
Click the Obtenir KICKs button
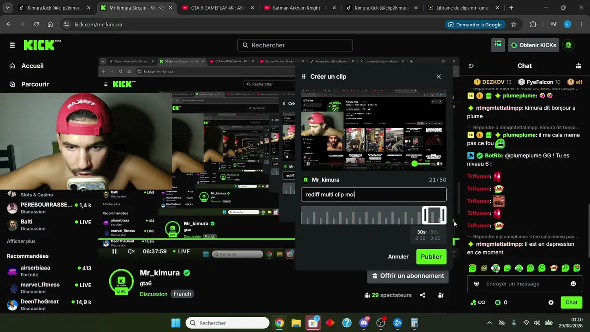(x=533, y=45)
